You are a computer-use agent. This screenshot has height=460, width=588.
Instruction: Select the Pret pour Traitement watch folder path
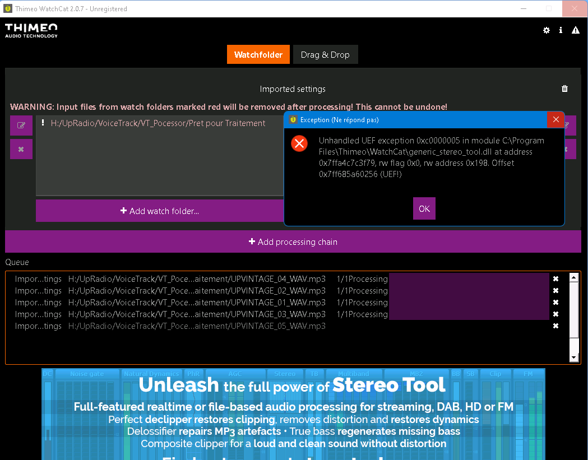(158, 123)
